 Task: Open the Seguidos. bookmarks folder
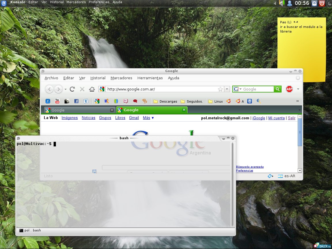(192, 101)
